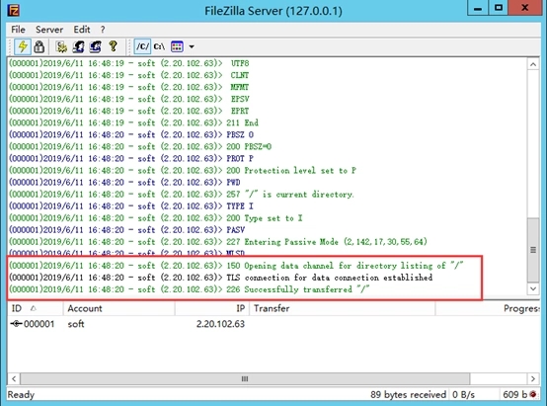Select the C:\ physical path display icon
The height and width of the screenshot is (406, 547).
(x=159, y=46)
